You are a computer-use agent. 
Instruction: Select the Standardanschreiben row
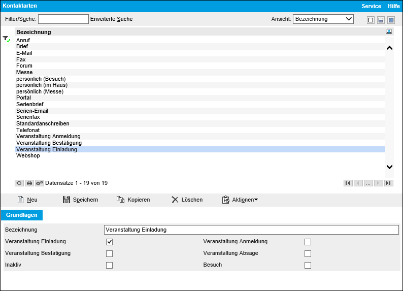click(x=199, y=123)
